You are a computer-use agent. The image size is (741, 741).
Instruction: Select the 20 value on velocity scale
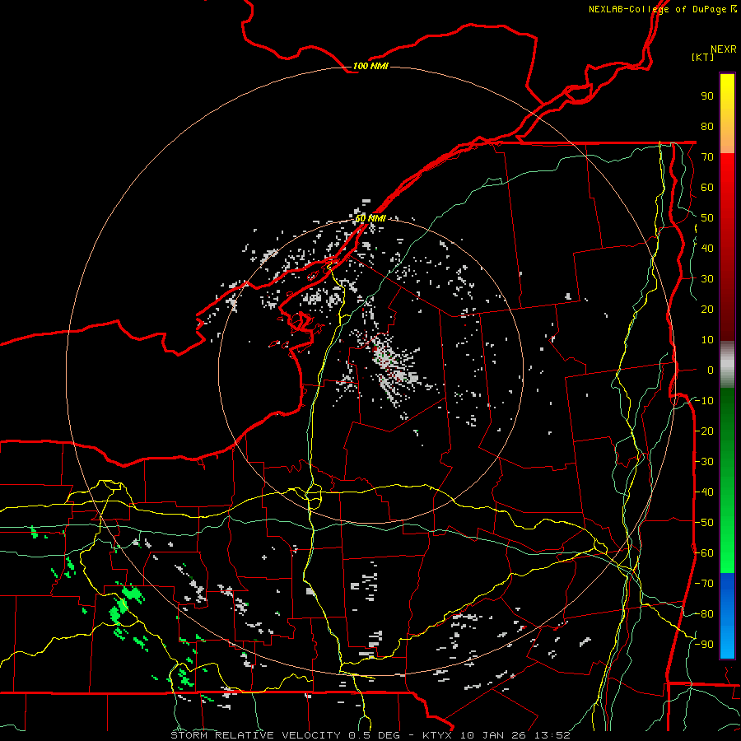[707, 309]
